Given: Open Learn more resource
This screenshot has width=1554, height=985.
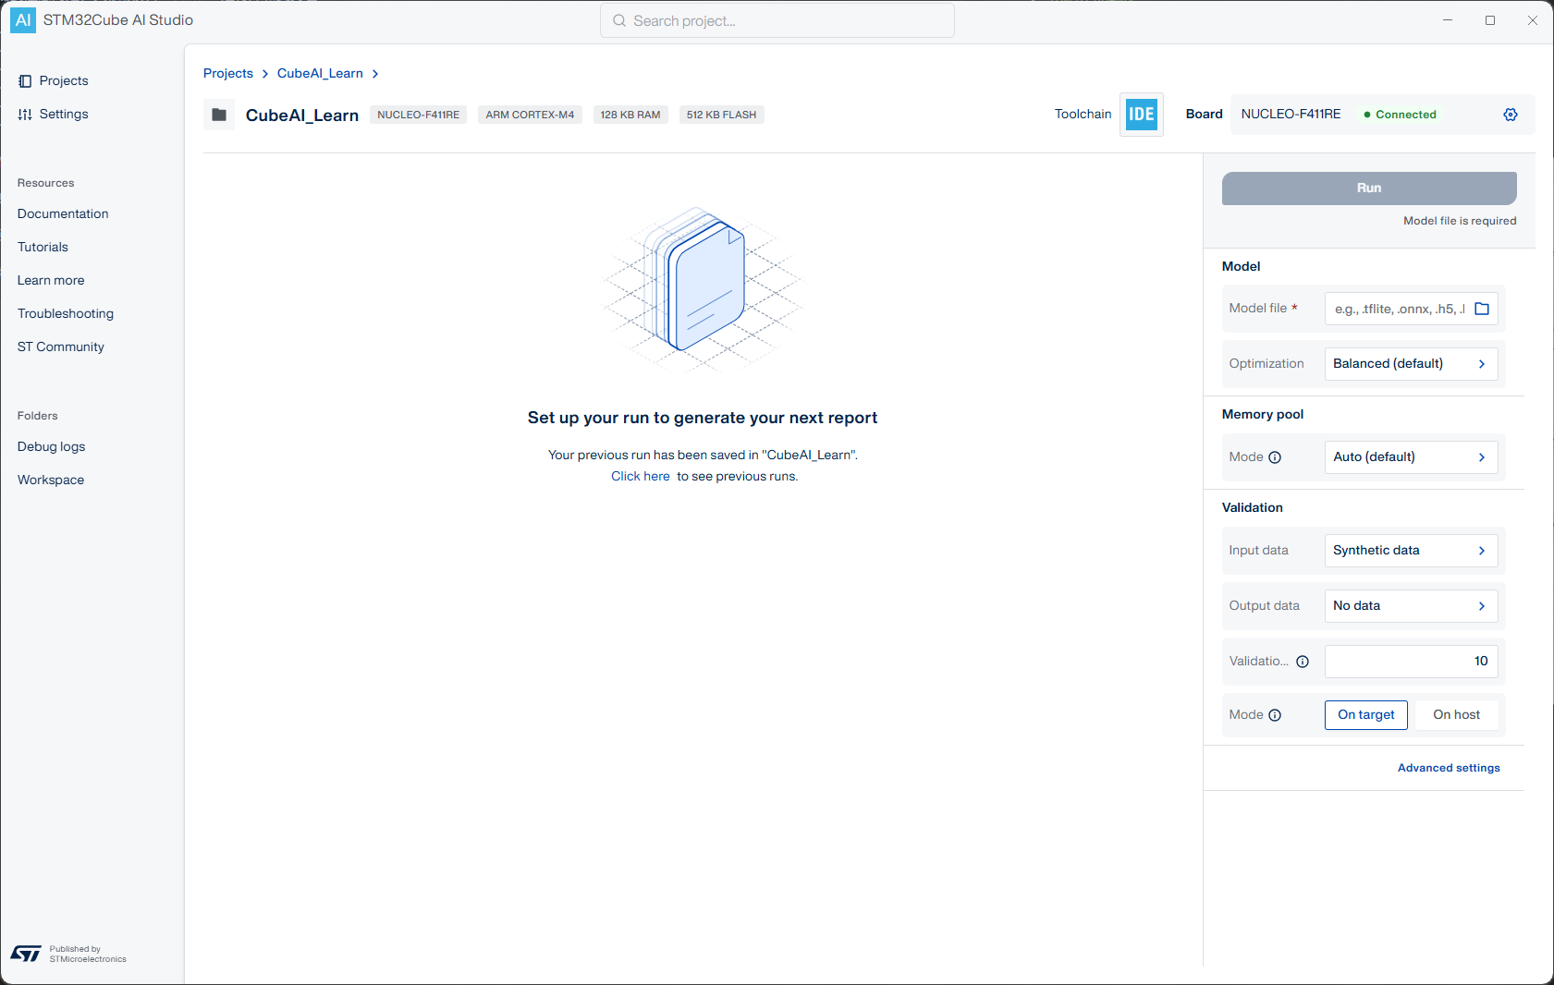Looking at the screenshot, I should point(51,281).
